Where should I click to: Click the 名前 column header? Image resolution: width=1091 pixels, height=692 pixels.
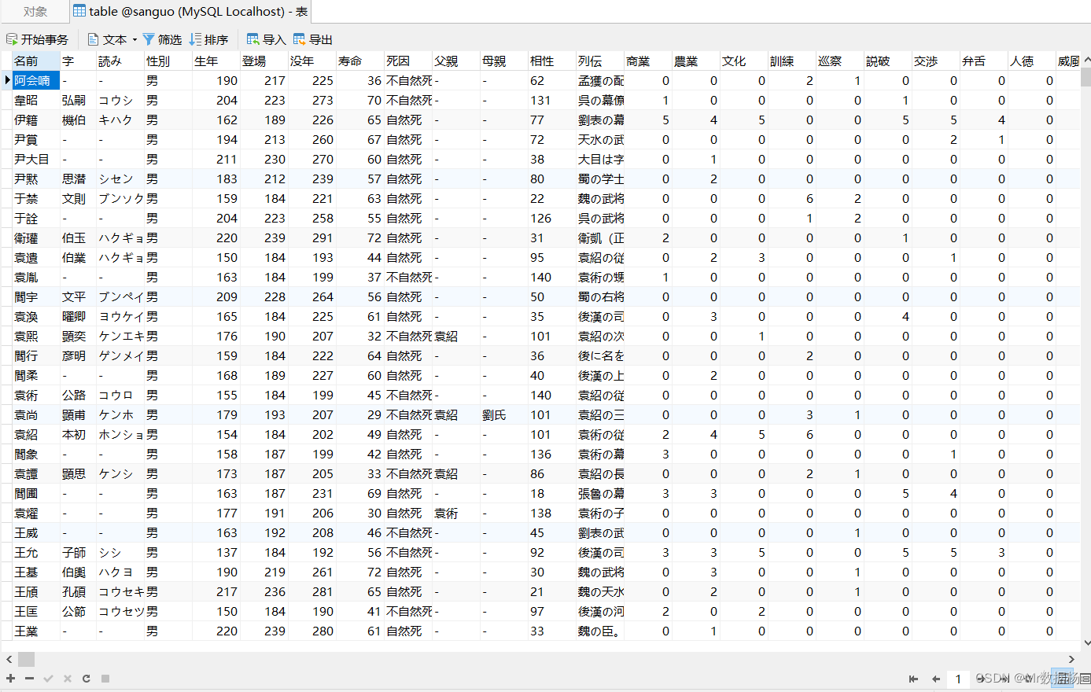[36, 61]
